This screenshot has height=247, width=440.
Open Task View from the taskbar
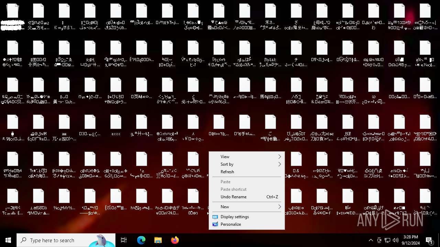pos(124,240)
